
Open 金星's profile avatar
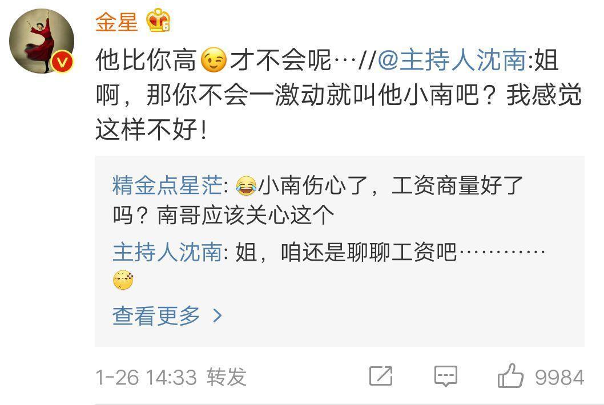point(42,40)
